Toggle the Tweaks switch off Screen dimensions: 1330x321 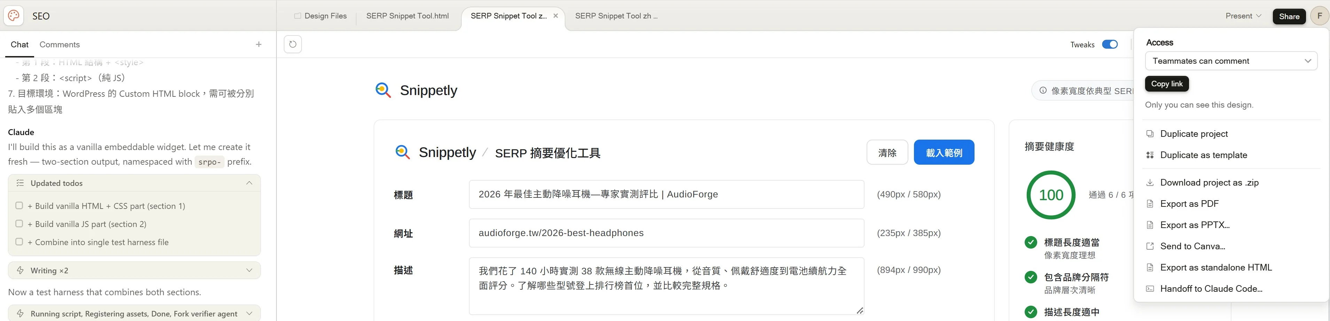[x=1110, y=44]
